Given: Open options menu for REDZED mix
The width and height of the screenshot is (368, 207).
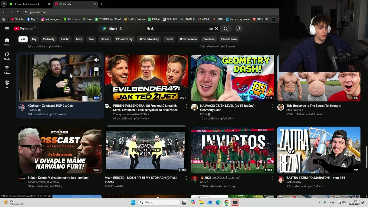Looking at the screenshot, I should (x=186, y=178).
